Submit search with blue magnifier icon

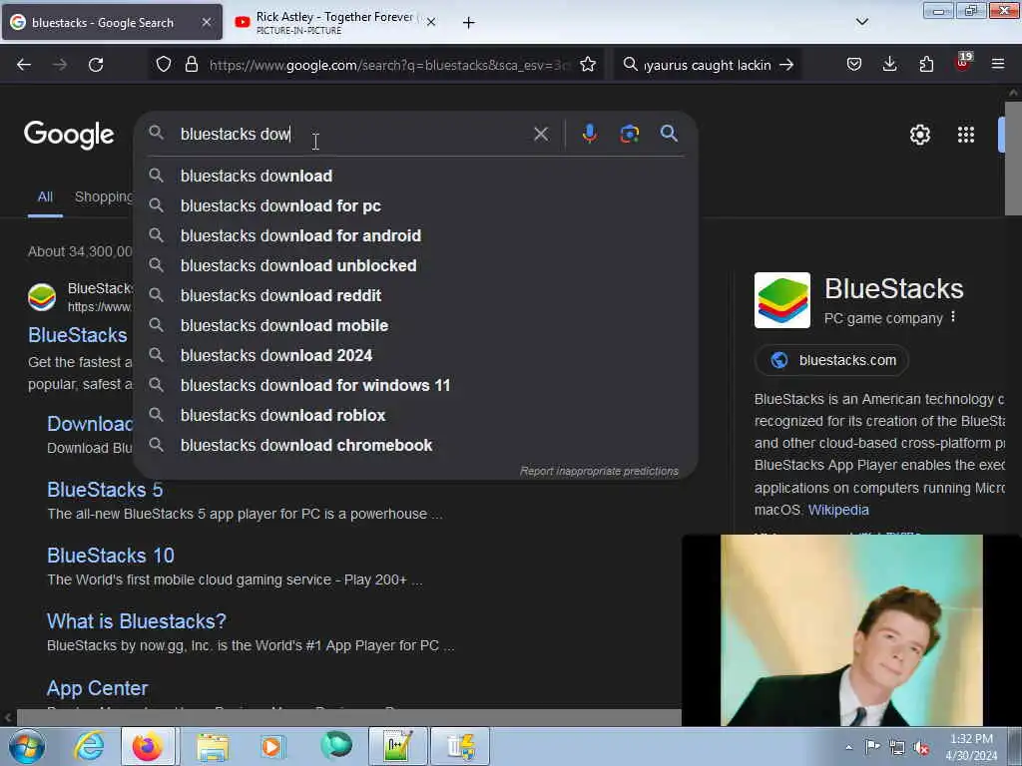[x=669, y=134]
